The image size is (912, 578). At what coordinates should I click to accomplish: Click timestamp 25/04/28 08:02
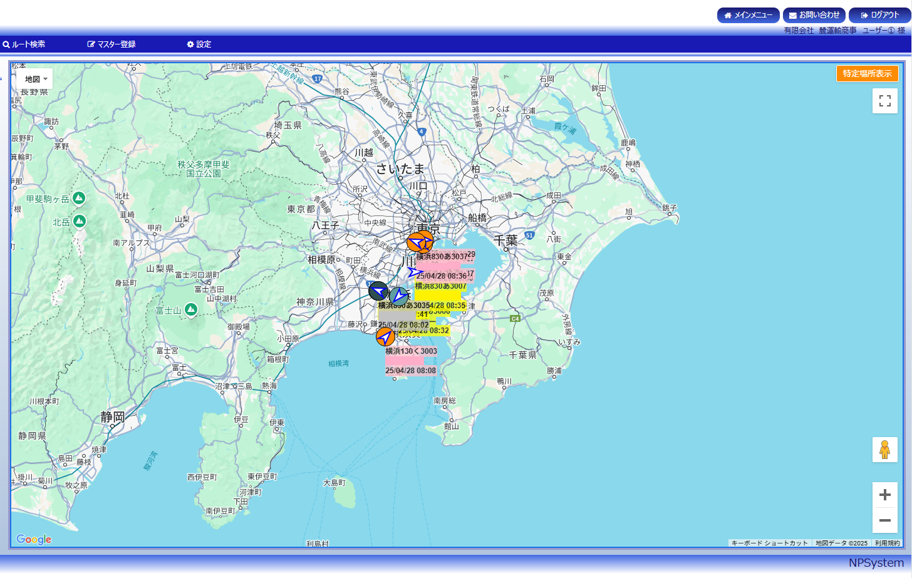403,325
